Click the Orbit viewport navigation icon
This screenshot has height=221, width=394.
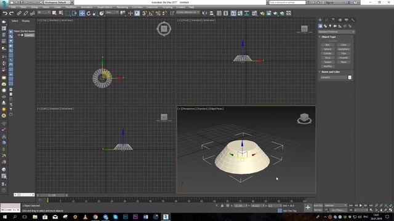(x=386, y=210)
